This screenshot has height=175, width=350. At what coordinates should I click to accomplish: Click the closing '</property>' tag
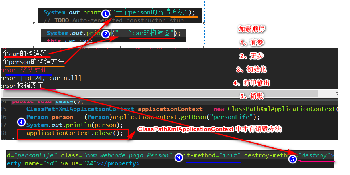pos(120,163)
